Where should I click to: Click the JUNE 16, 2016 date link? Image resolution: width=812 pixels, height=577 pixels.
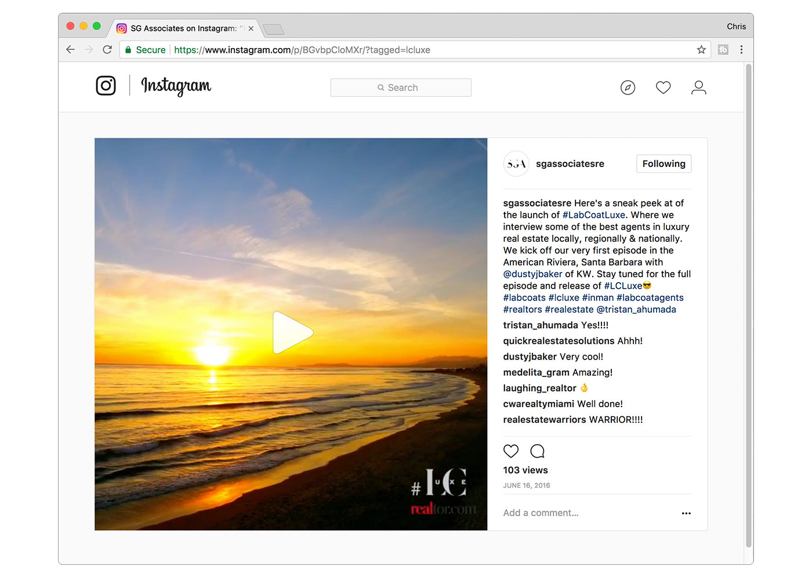(x=527, y=485)
